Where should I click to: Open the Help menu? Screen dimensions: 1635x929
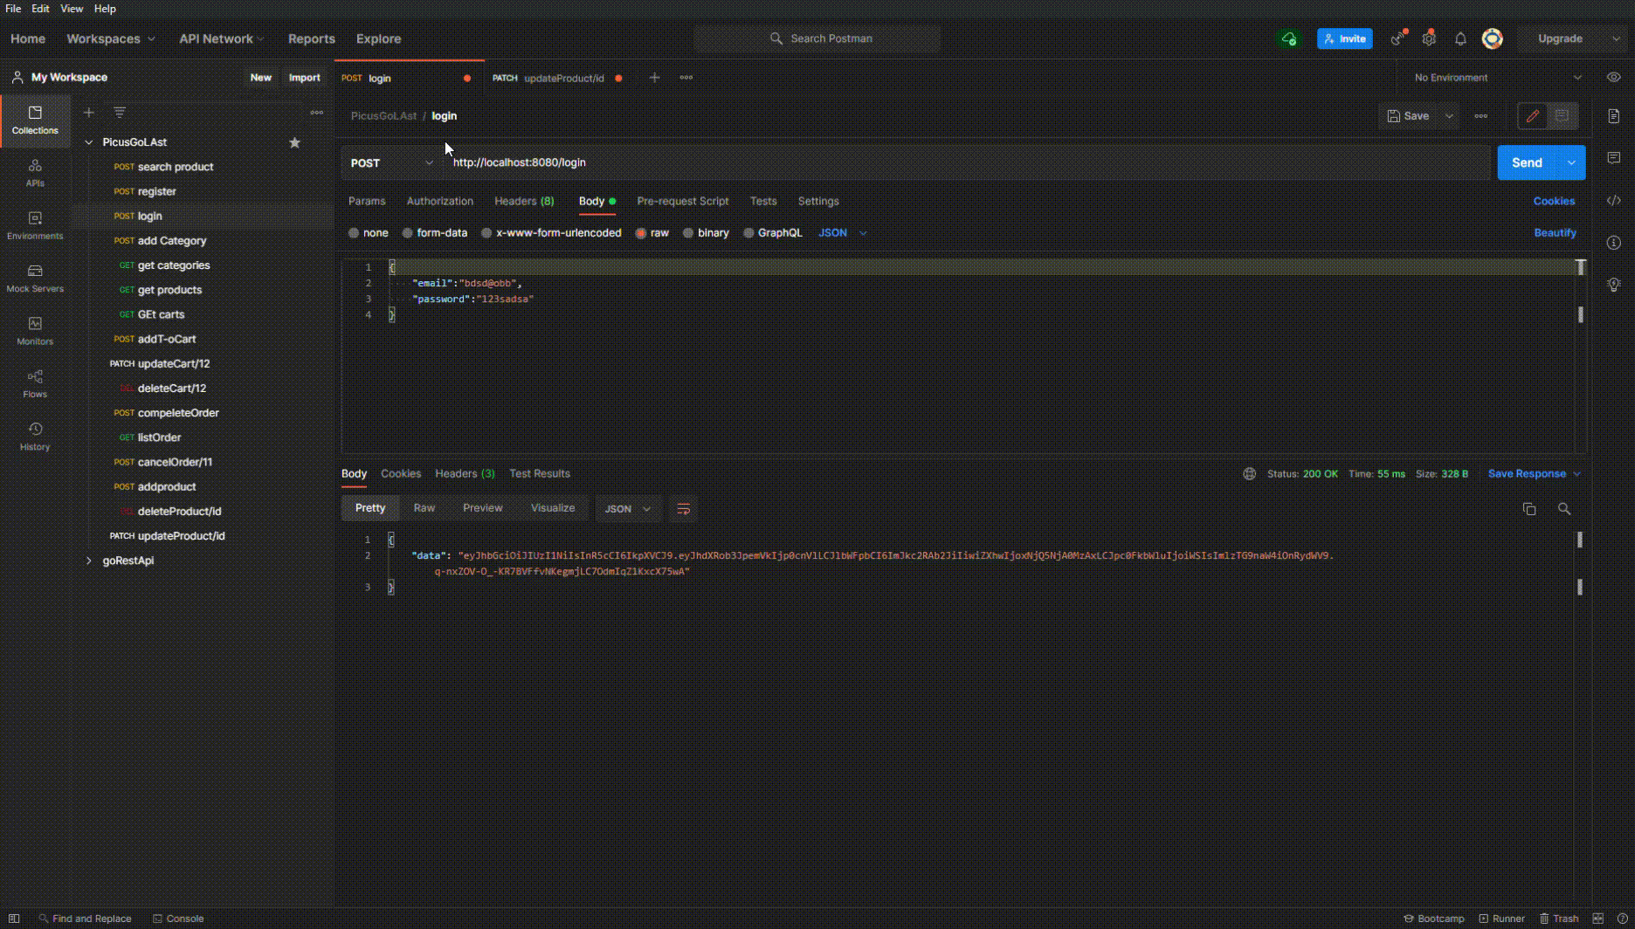[105, 9]
